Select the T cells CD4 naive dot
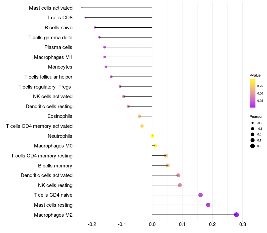The image size is (267, 233). point(201,195)
